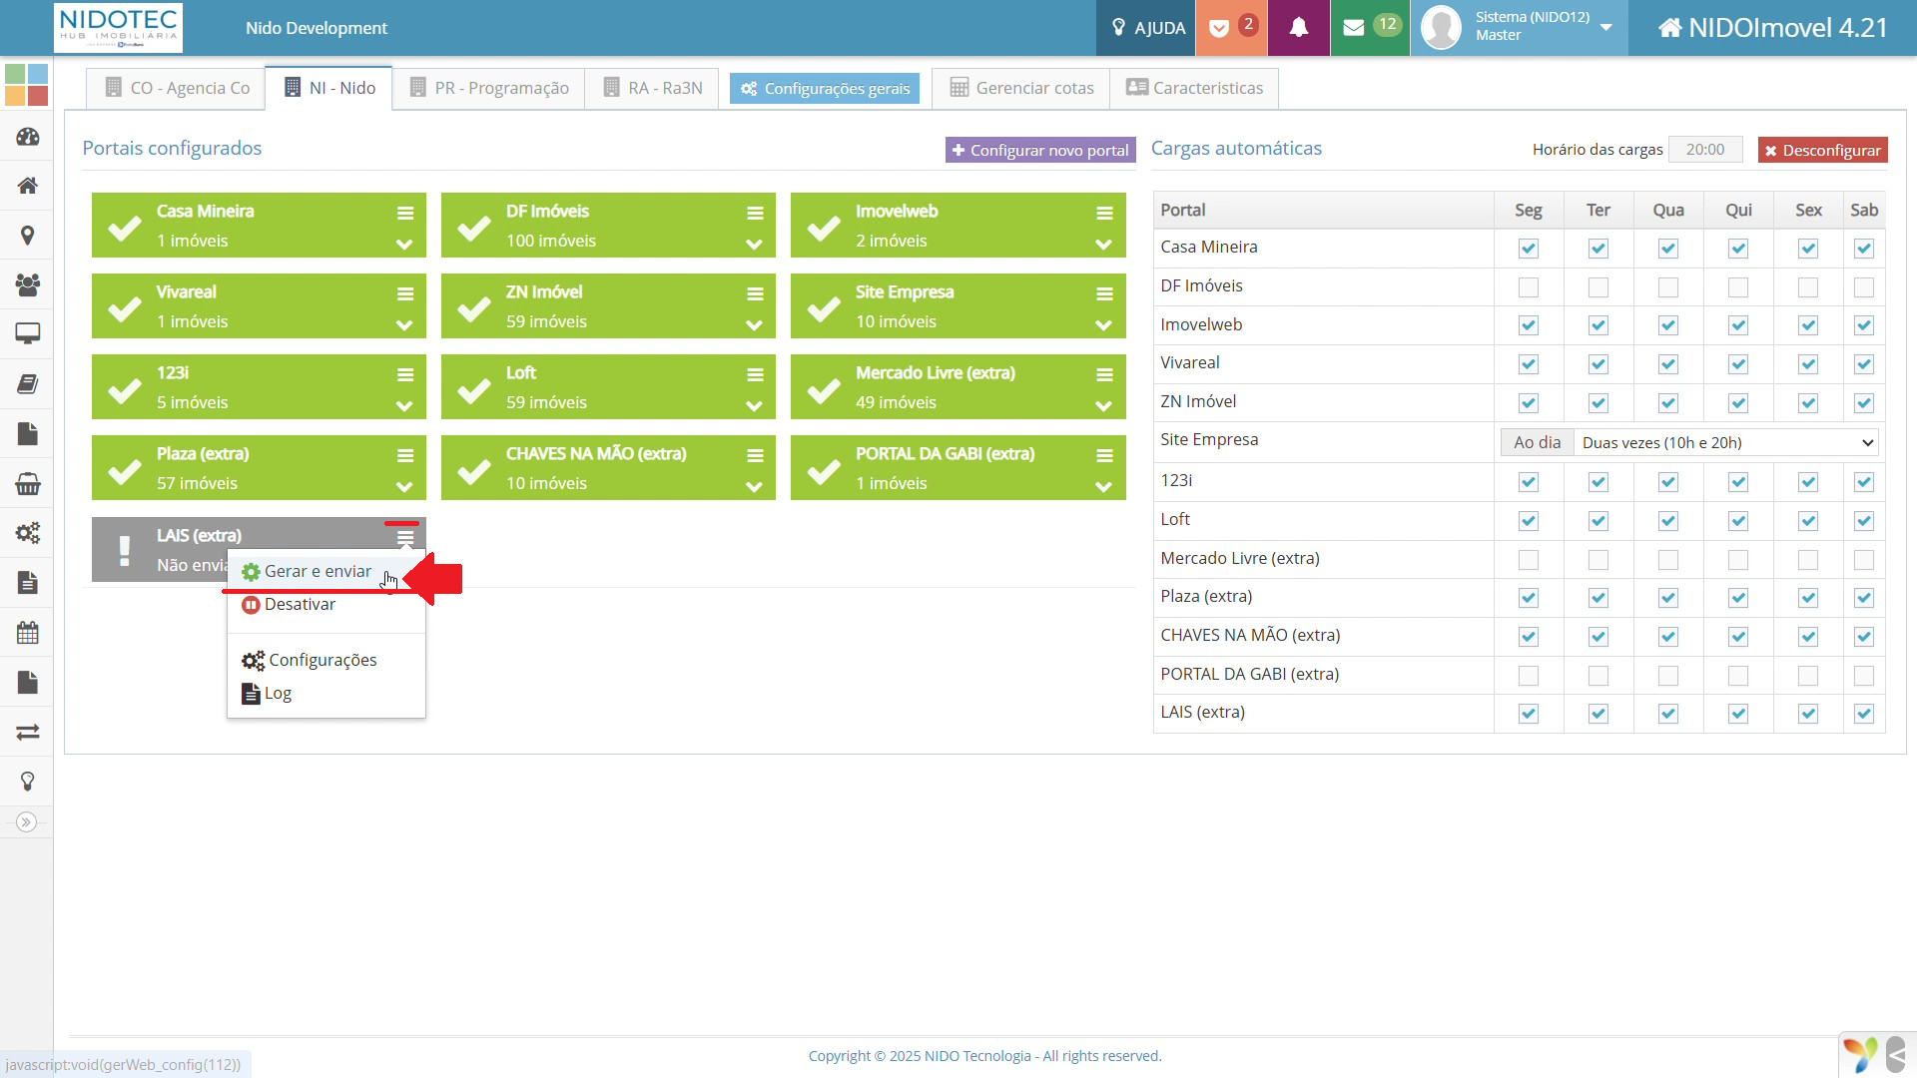Click Configurar novo portal button
Viewport: 1917px width, 1078px height.
click(1039, 150)
